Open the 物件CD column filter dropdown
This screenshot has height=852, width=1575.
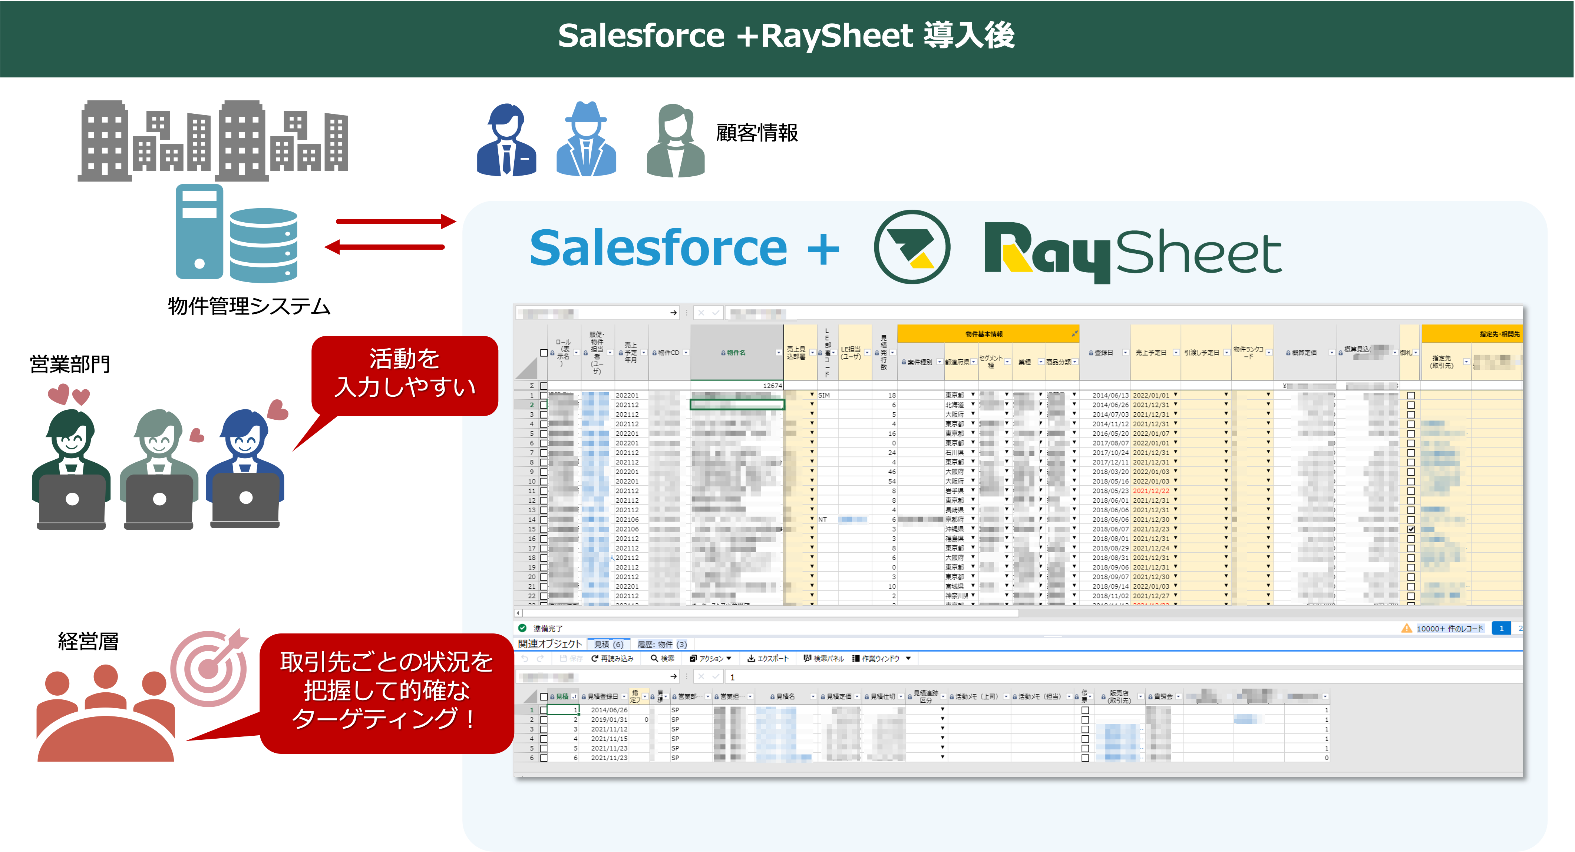(x=686, y=352)
